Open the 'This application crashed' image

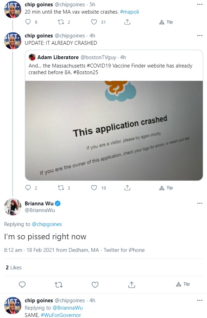(114, 130)
